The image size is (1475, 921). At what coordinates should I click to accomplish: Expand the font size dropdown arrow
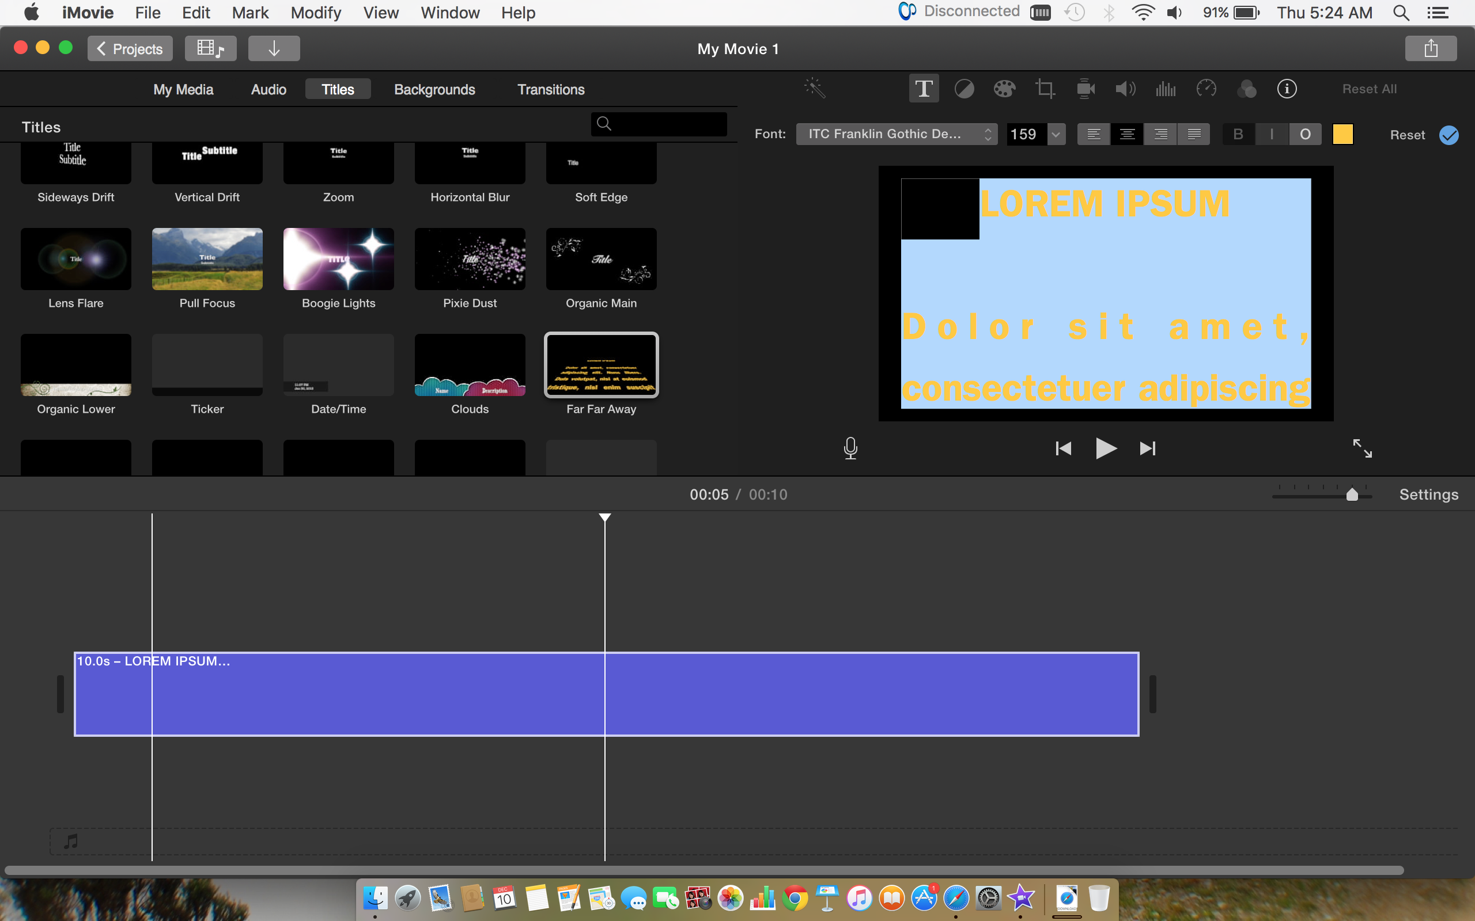click(x=1056, y=134)
